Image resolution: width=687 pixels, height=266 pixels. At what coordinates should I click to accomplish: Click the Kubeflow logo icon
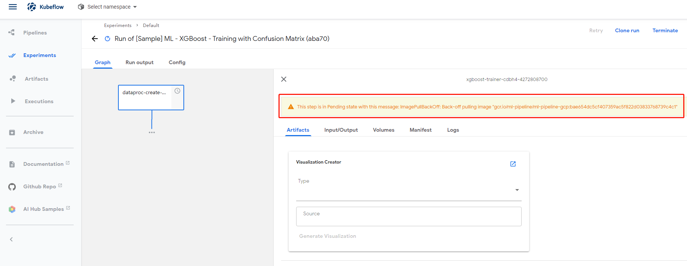pos(32,7)
